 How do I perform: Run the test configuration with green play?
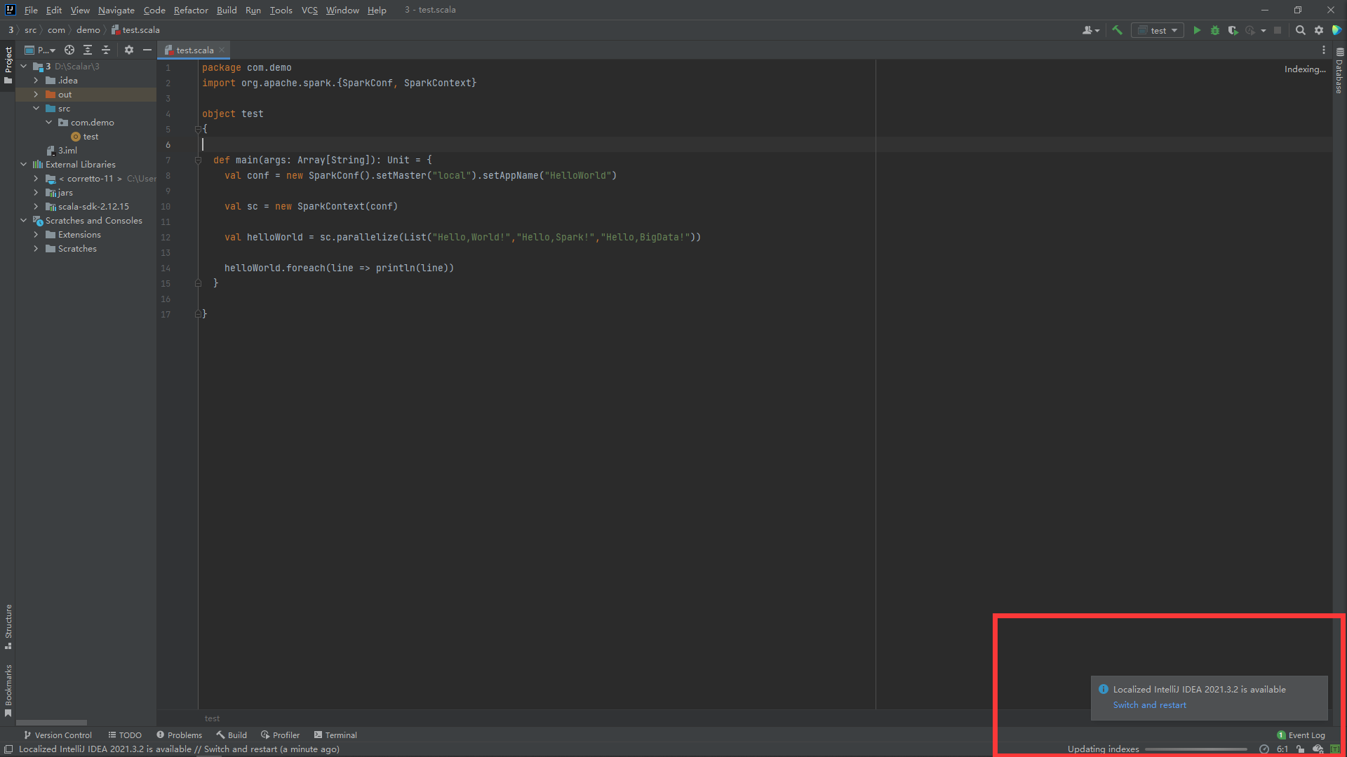click(x=1197, y=30)
